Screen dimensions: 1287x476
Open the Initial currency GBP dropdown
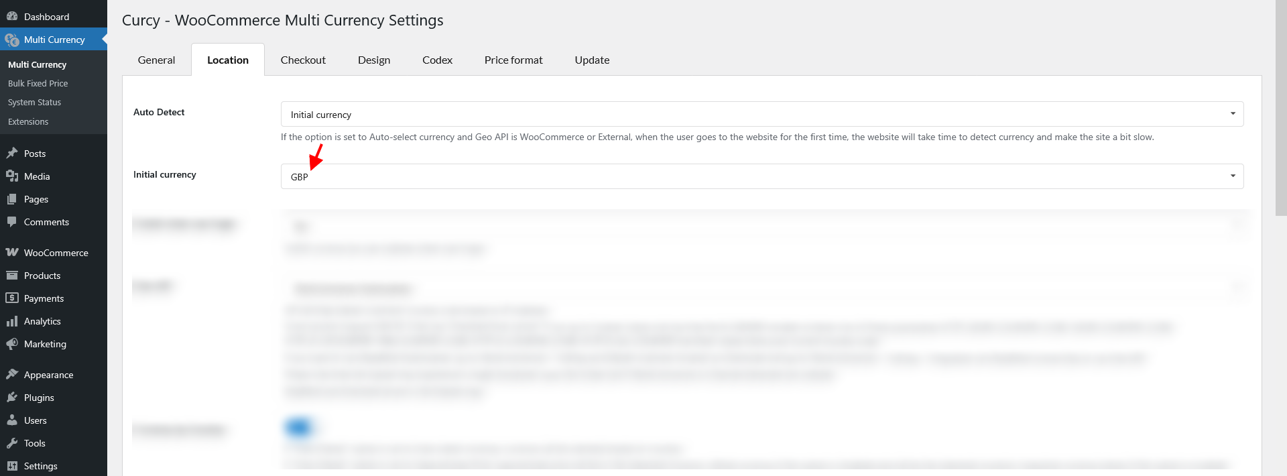tap(762, 176)
